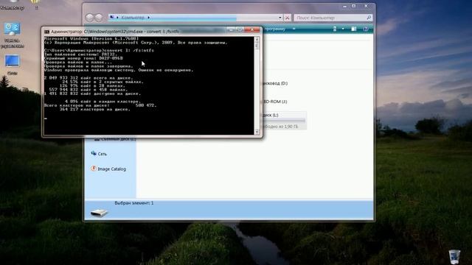Image resolution: width=472 pixels, height=265 pixels.
Task: Select the removable disk entry in navigation pane
Action: 115,139
